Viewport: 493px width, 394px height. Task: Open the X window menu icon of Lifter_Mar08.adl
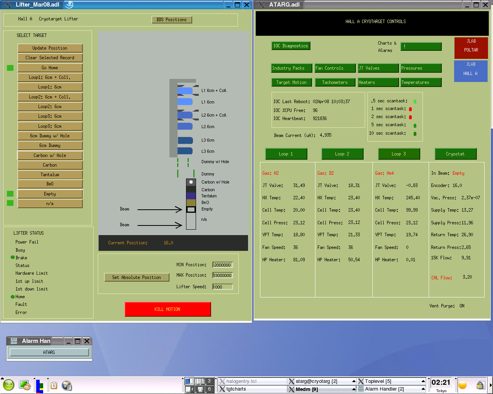pos(7,5)
